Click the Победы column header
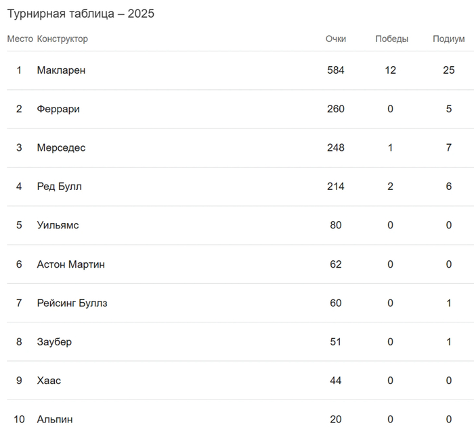The width and height of the screenshot is (474, 436). pos(391,39)
